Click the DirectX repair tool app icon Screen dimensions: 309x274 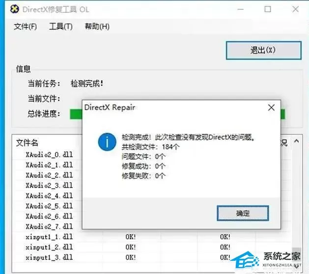tap(15, 9)
